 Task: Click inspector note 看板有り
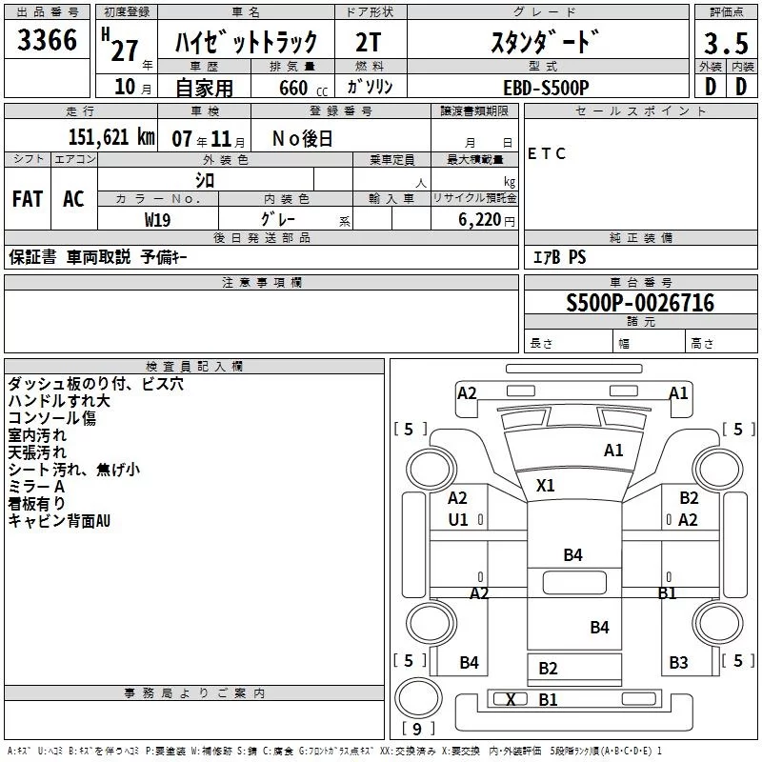click(36, 504)
